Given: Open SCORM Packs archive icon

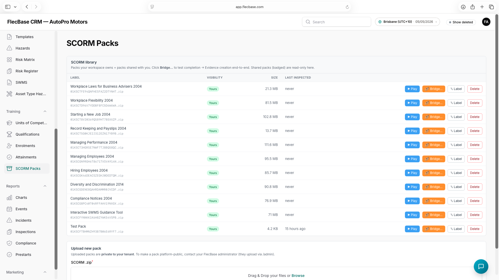Looking at the screenshot, I should [9, 169].
